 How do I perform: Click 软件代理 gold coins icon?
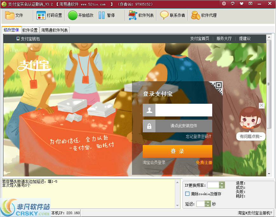[x=195, y=15]
